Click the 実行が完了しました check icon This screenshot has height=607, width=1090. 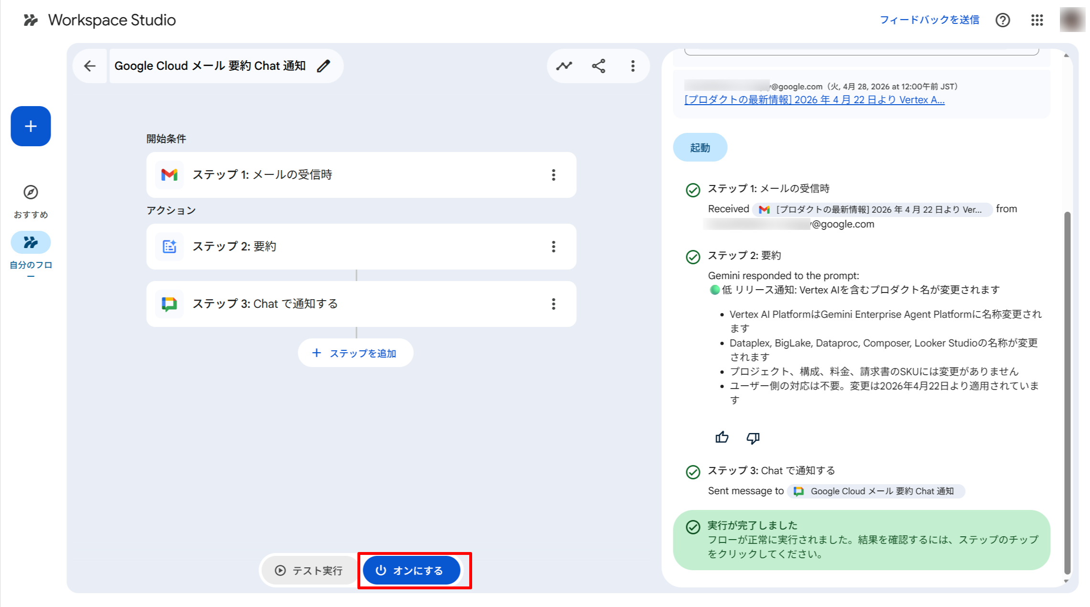click(693, 527)
